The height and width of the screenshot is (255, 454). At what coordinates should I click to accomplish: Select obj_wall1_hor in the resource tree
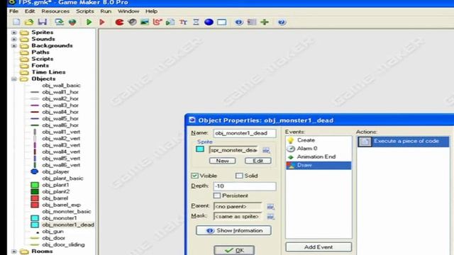(x=60, y=92)
